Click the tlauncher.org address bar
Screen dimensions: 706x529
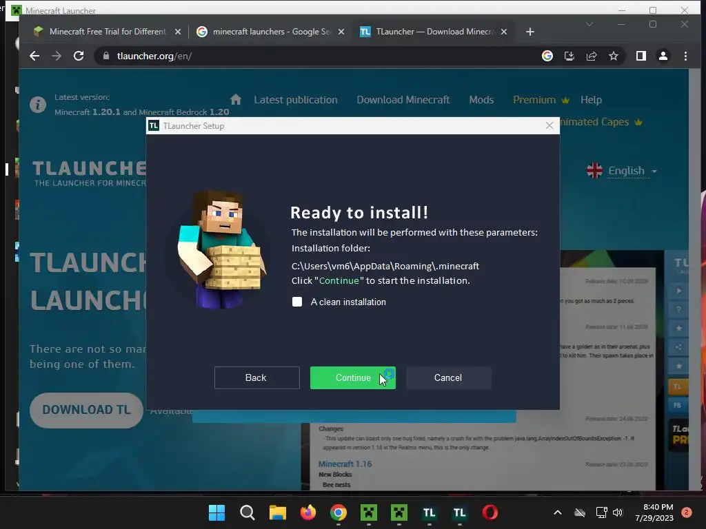pyautogui.click(x=315, y=56)
